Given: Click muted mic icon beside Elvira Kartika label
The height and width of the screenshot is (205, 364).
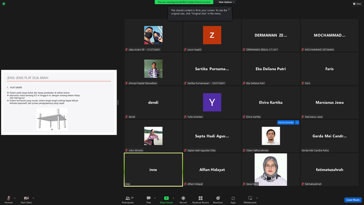Looking at the screenshot, I should point(244,117).
